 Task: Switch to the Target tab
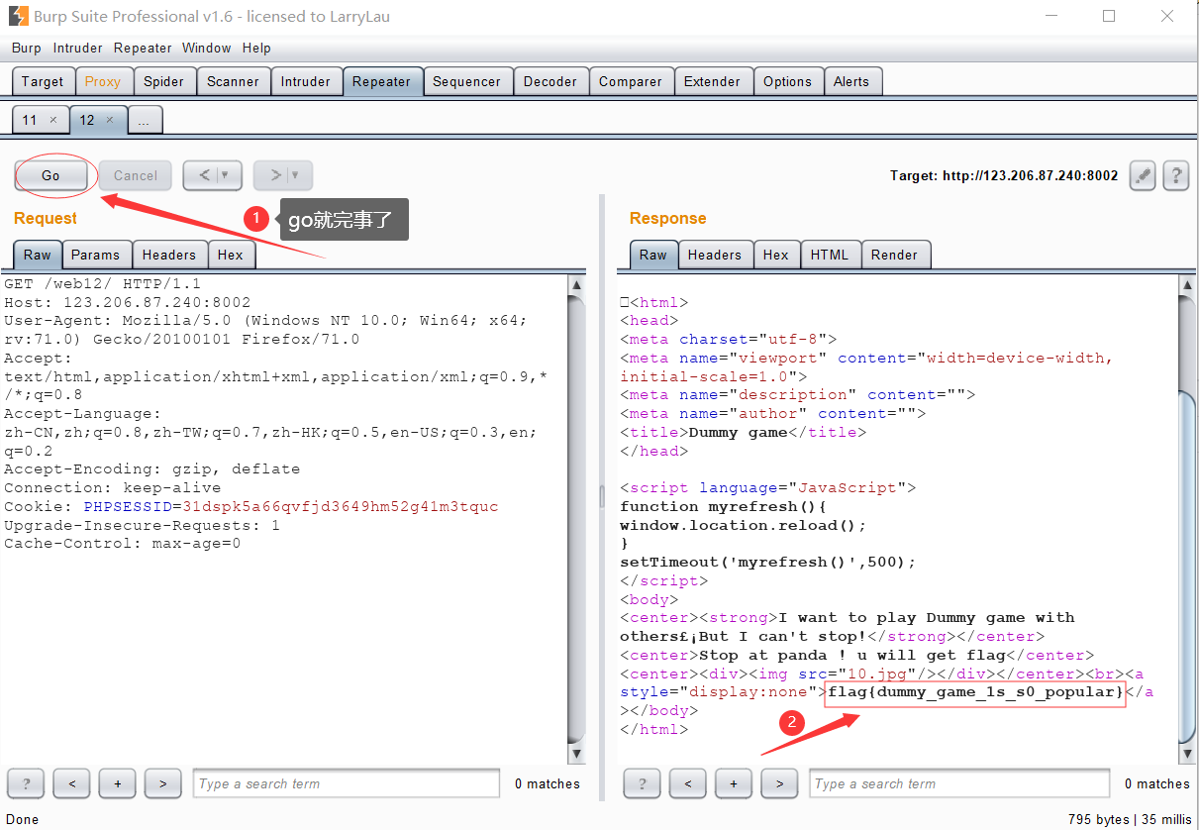[x=43, y=81]
